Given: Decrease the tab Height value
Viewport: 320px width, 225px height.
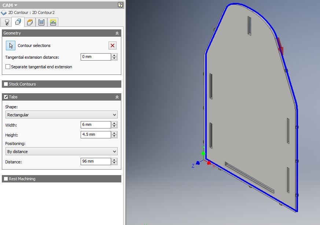Looking at the screenshot, I should point(114,136).
